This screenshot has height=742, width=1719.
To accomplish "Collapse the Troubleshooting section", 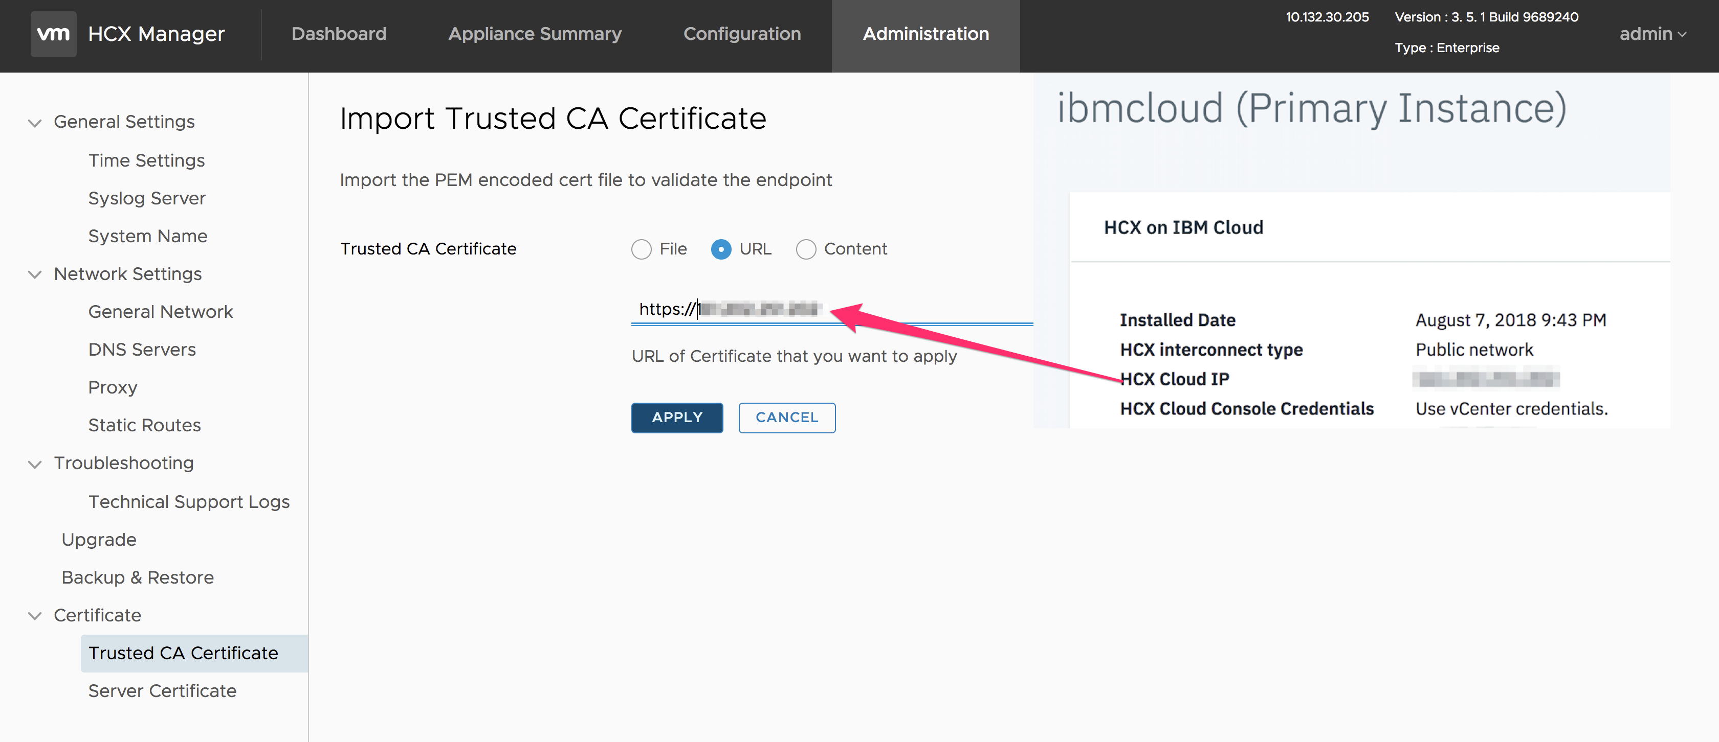I will [35, 462].
